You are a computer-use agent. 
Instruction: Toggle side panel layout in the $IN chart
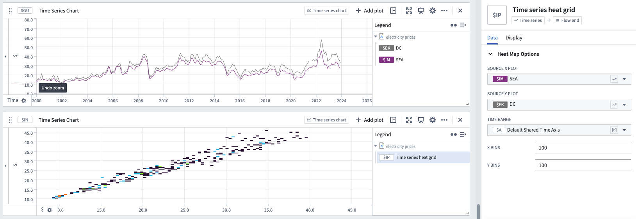pos(393,120)
